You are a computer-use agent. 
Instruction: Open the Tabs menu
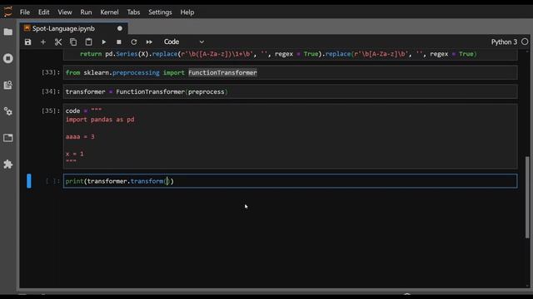coord(133,12)
